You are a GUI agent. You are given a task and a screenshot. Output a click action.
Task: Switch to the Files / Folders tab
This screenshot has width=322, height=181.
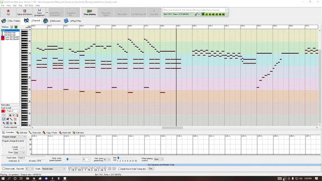click(x=11, y=21)
